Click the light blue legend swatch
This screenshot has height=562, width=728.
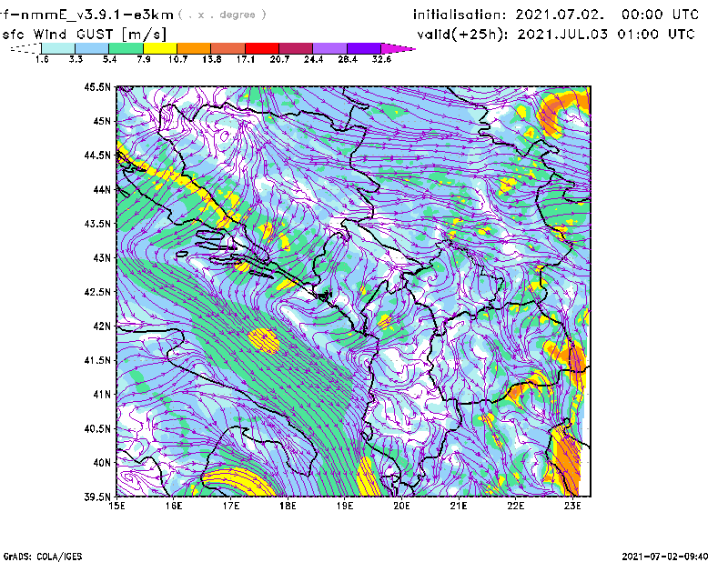point(92,48)
